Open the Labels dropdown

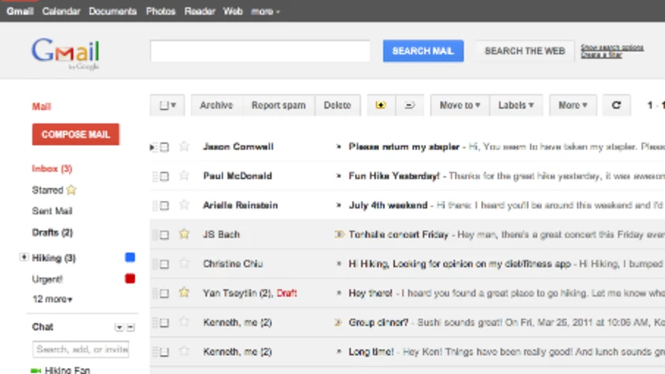click(x=516, y=105)
